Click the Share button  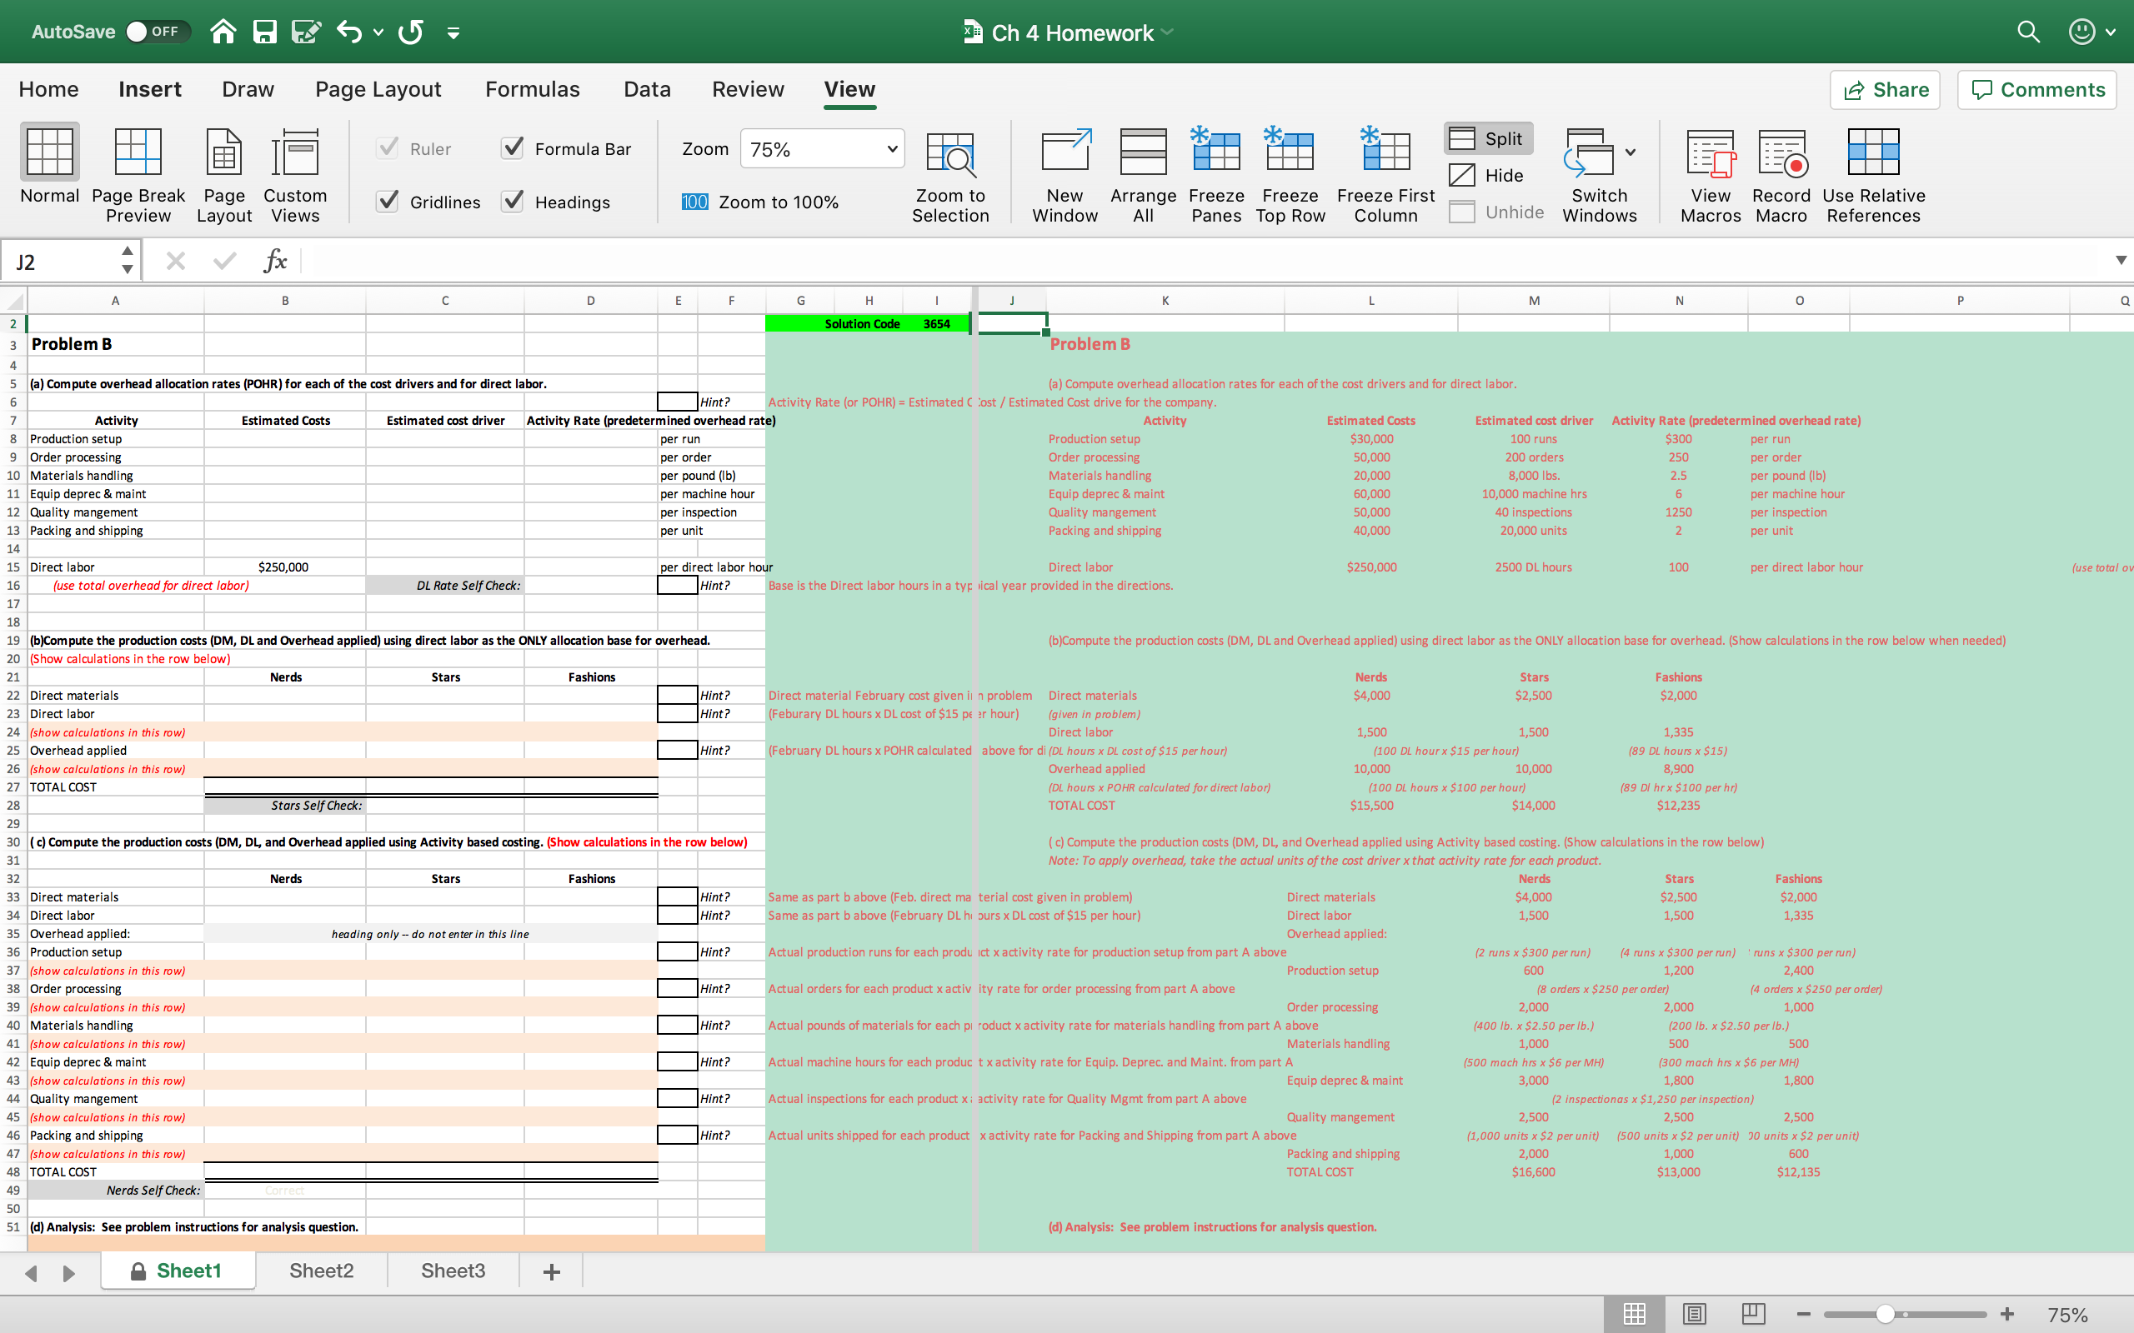[x=1885, y=89]
